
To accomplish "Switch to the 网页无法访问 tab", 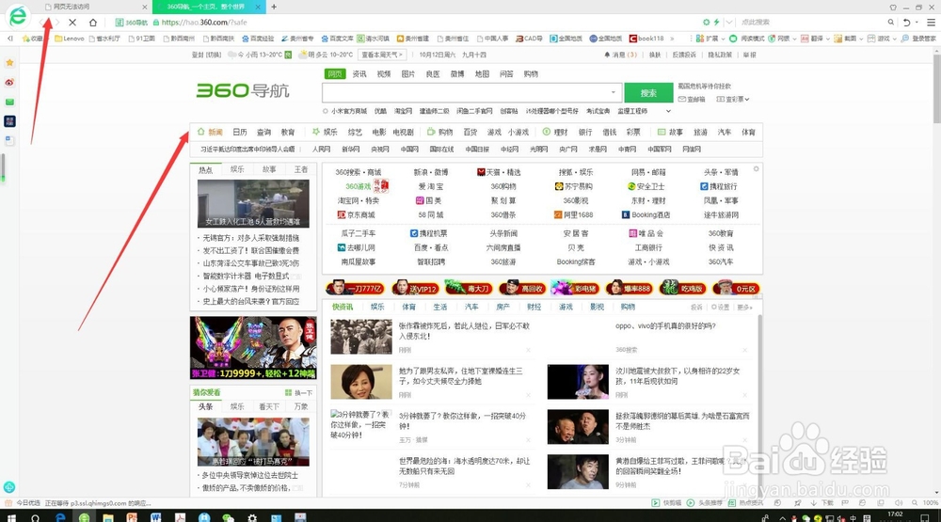I will (x=95, y=7).
